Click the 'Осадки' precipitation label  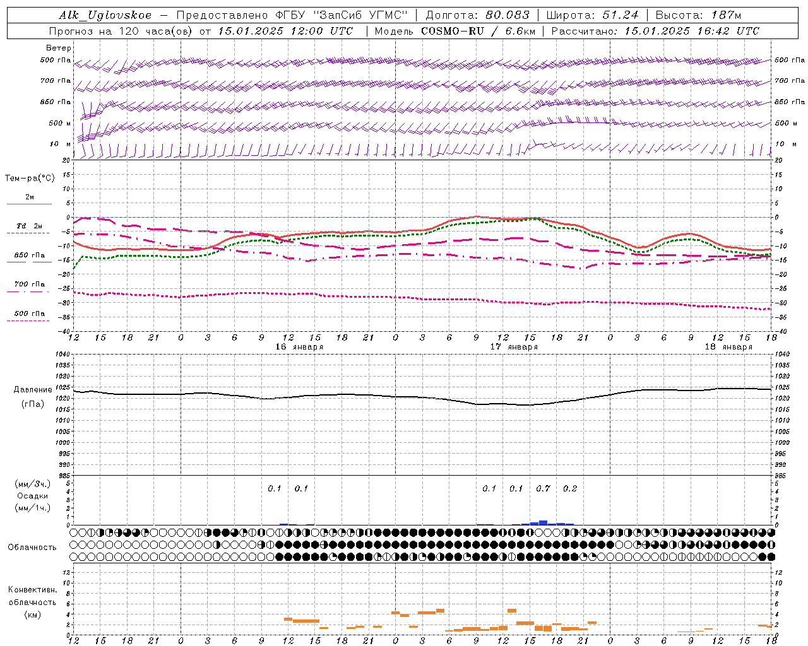pyautogui.click(x=33, y=496)
